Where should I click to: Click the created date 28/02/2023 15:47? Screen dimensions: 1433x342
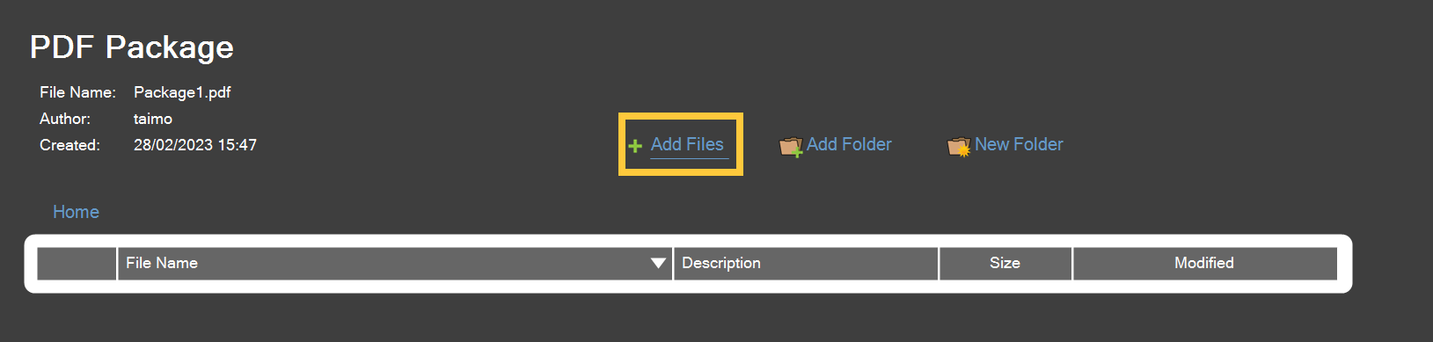click(x=195, y=145)
